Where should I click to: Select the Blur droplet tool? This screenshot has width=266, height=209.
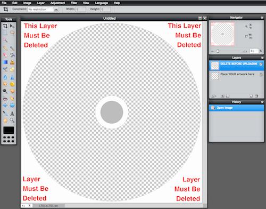pyautogui.click(x=5, y=77)
